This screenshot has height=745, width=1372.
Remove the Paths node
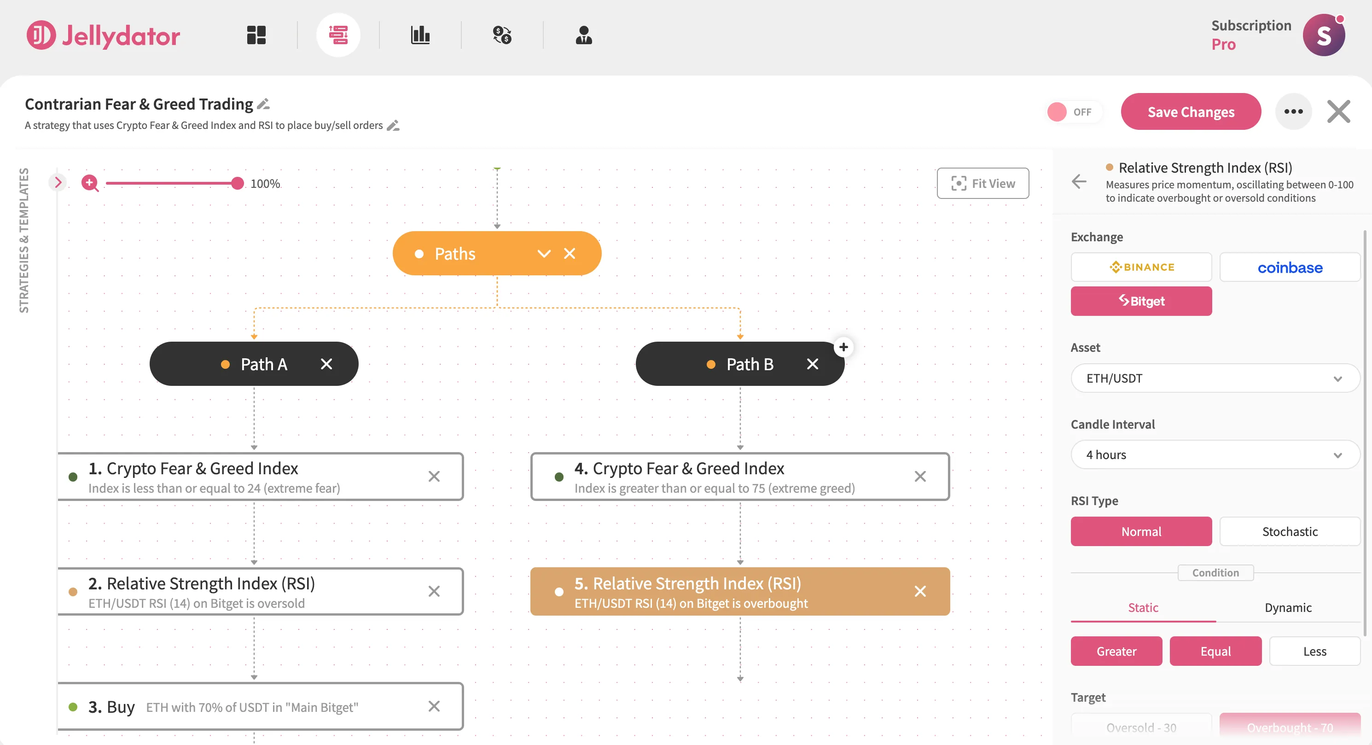click(x=570, y=254)
